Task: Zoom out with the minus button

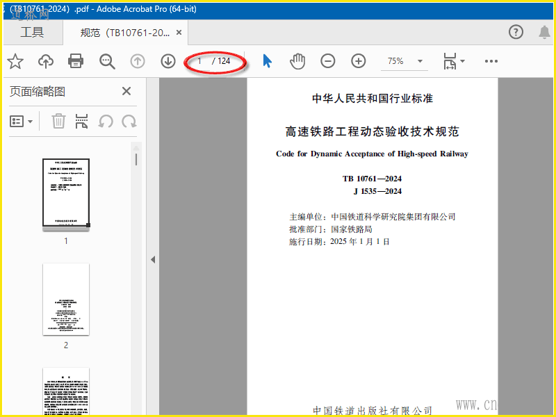Action: 327,61
